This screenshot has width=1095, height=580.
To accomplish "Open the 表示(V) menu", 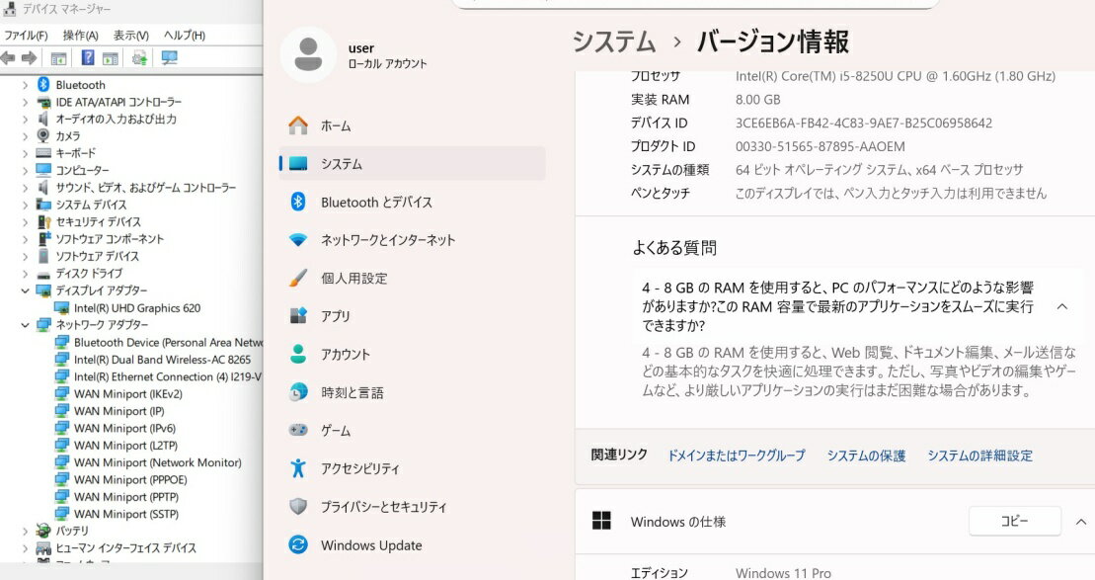I will pos(130,36).
